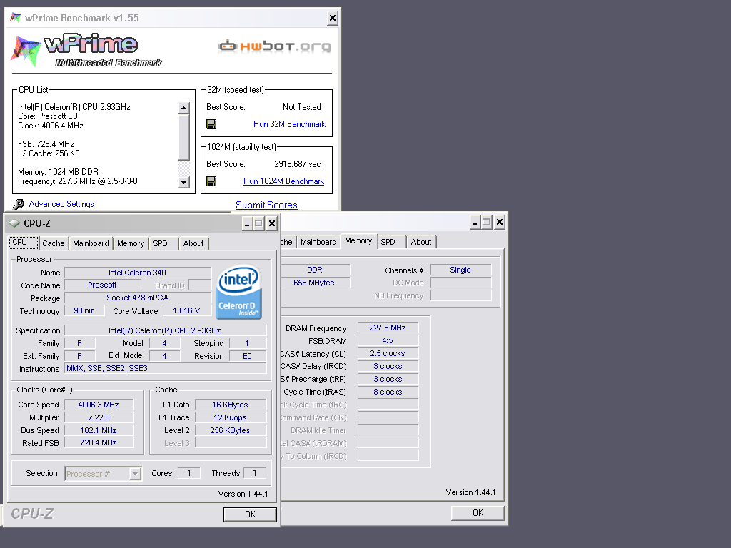Screen dimensions: 731x548
Task: Click the 32M score text 'Not Tested'
Action: click(302, 107)
